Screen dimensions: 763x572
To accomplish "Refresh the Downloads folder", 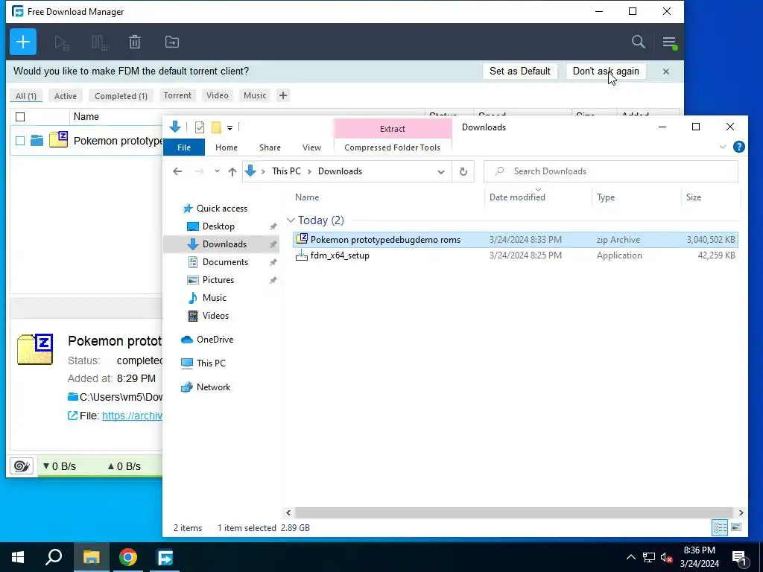I will [463, 172].
